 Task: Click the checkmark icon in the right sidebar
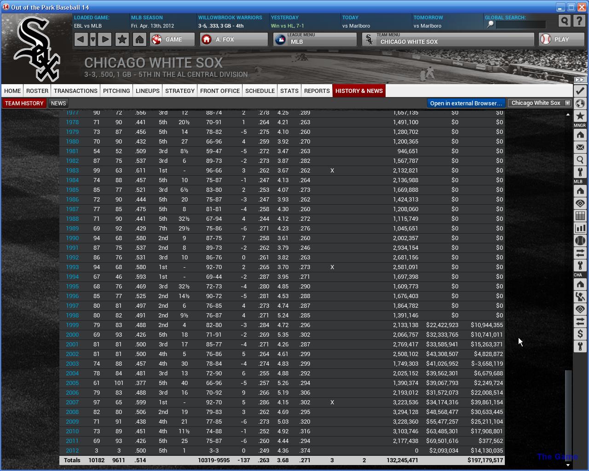580,91
